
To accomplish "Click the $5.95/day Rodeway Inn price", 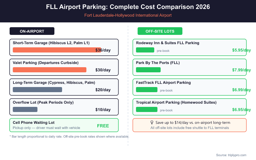I will [242, 50].
